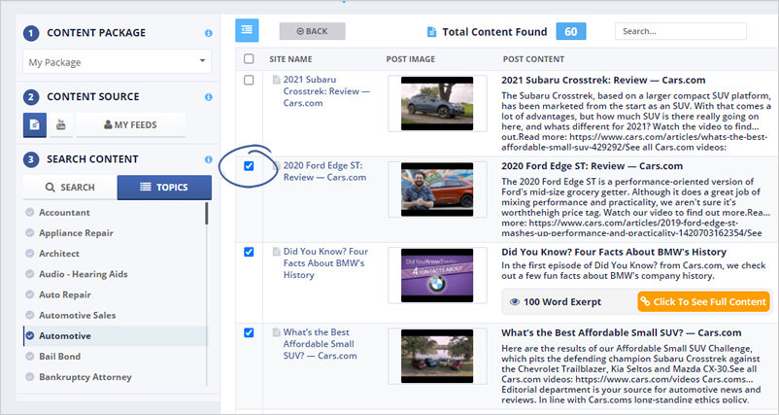Check the 2021 Subaru Crosstrek checkbox
779x415 pixels.
[250, 80]
